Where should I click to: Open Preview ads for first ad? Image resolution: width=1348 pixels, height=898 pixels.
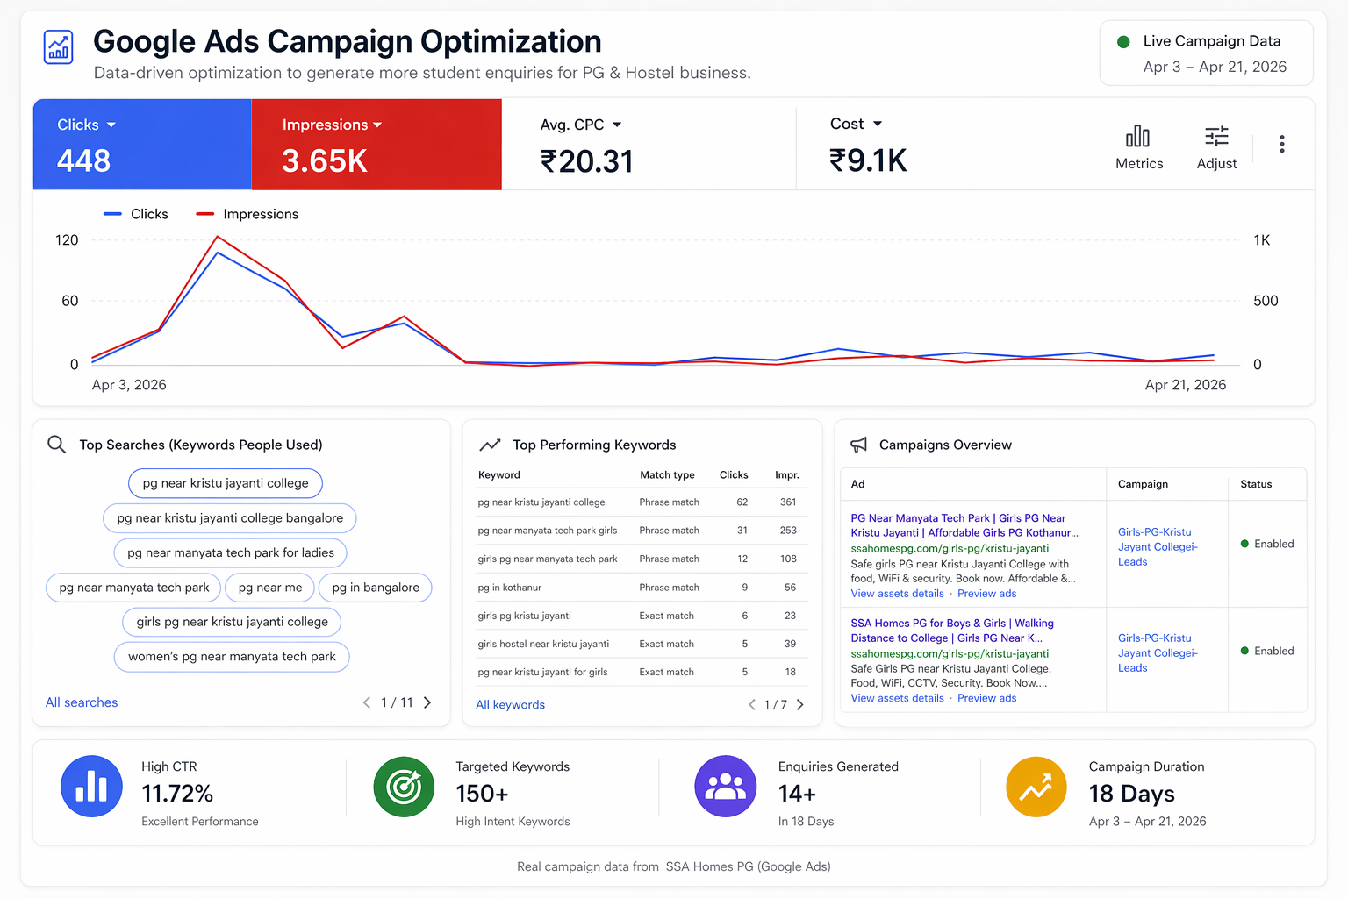[x=986, y=594]
